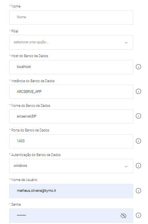Click the localhost host field

point(71,67)
